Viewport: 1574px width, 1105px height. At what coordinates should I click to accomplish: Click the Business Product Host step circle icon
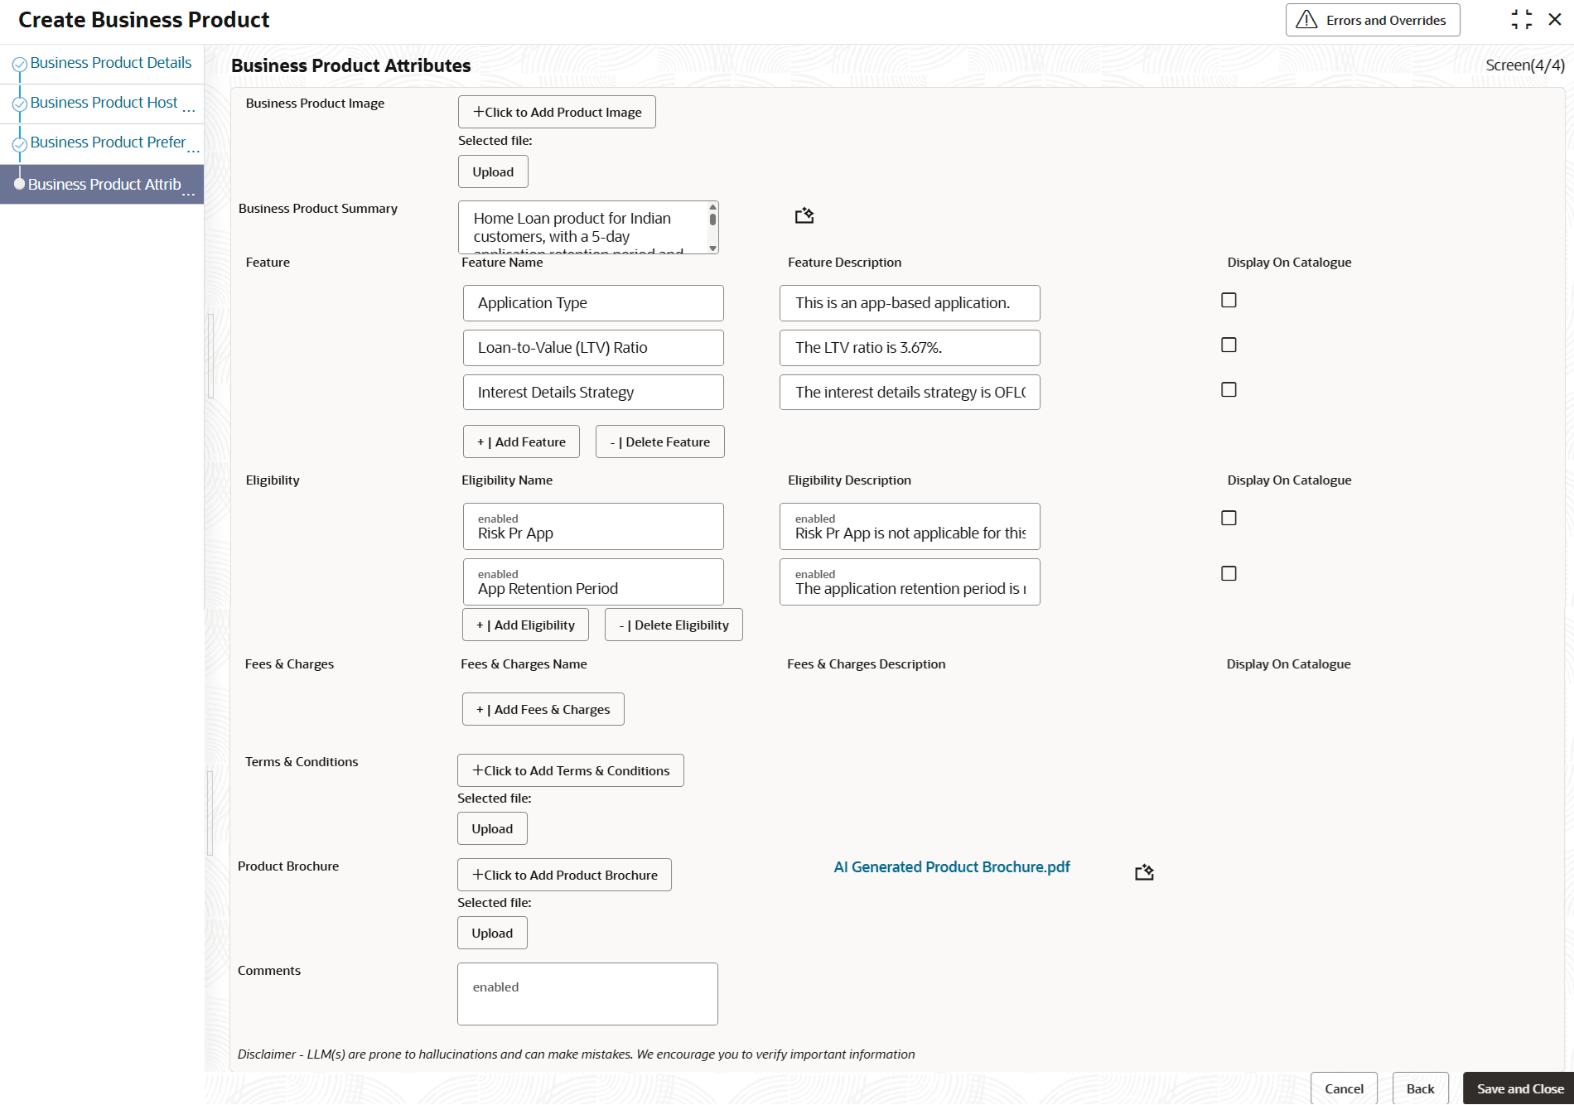(x=20, y=104)
